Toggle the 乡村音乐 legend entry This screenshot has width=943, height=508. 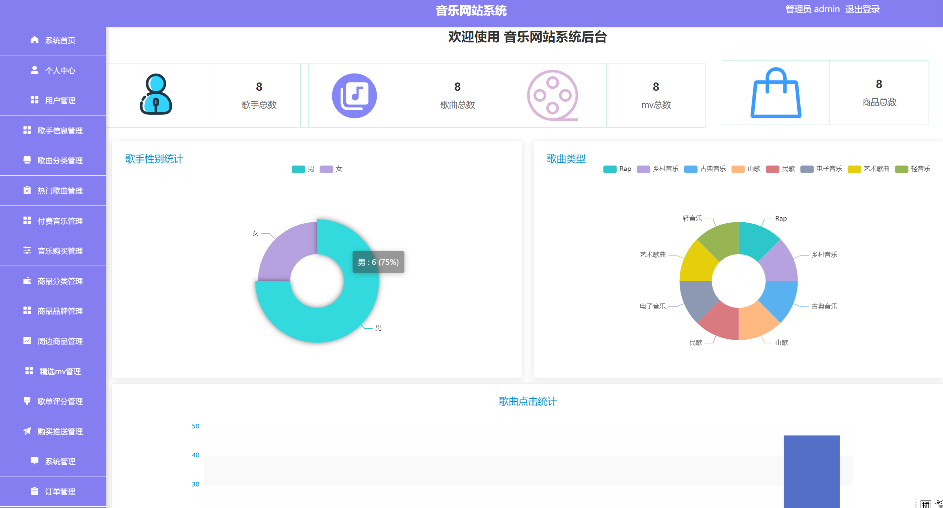657,169
